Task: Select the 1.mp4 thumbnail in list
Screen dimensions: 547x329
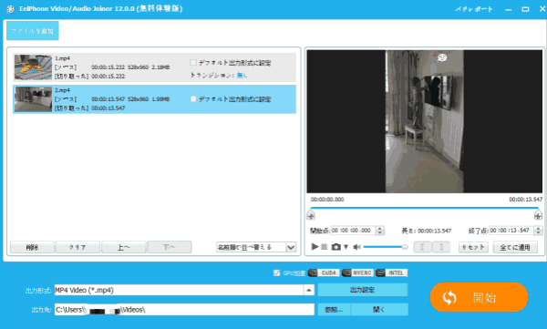Action: [33, 67]
